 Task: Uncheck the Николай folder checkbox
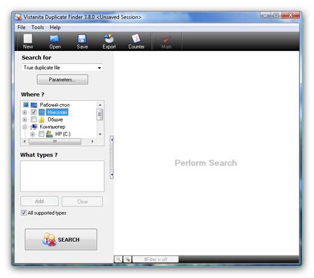tap(34, 112)
